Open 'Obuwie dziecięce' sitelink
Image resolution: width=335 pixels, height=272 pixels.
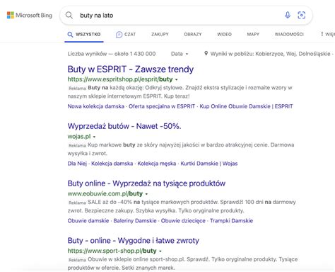pyautogui.click(x=183, y=220)
